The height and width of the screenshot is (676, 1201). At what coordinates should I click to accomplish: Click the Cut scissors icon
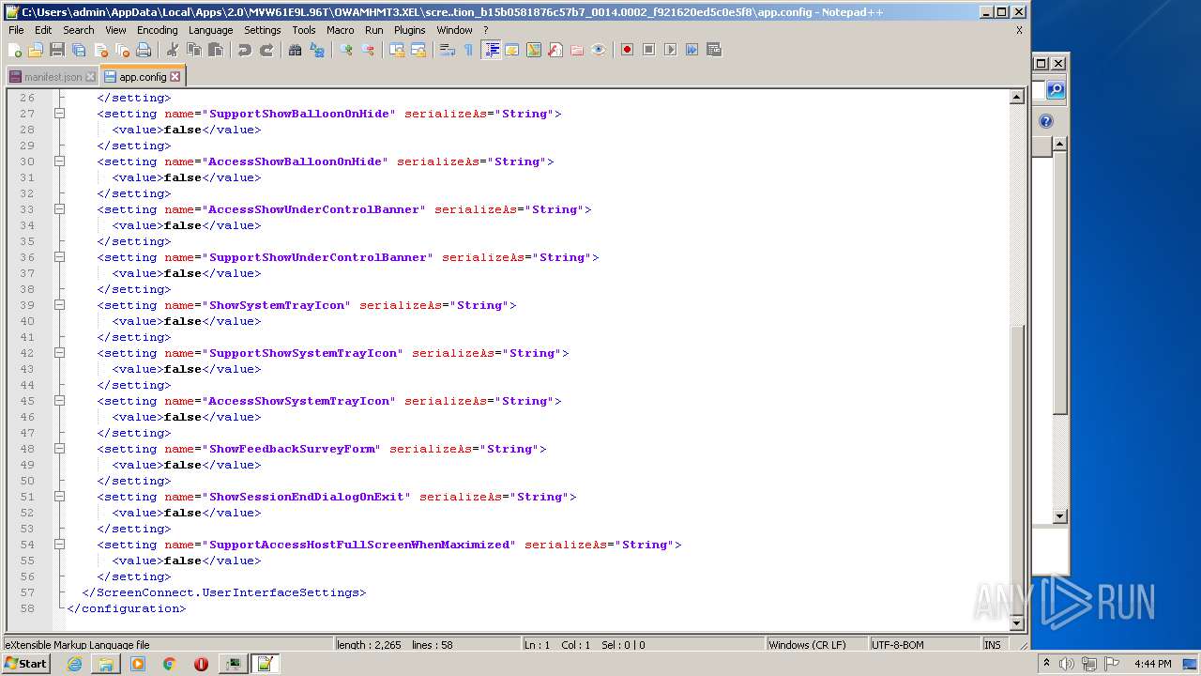[x=173, y=50]
